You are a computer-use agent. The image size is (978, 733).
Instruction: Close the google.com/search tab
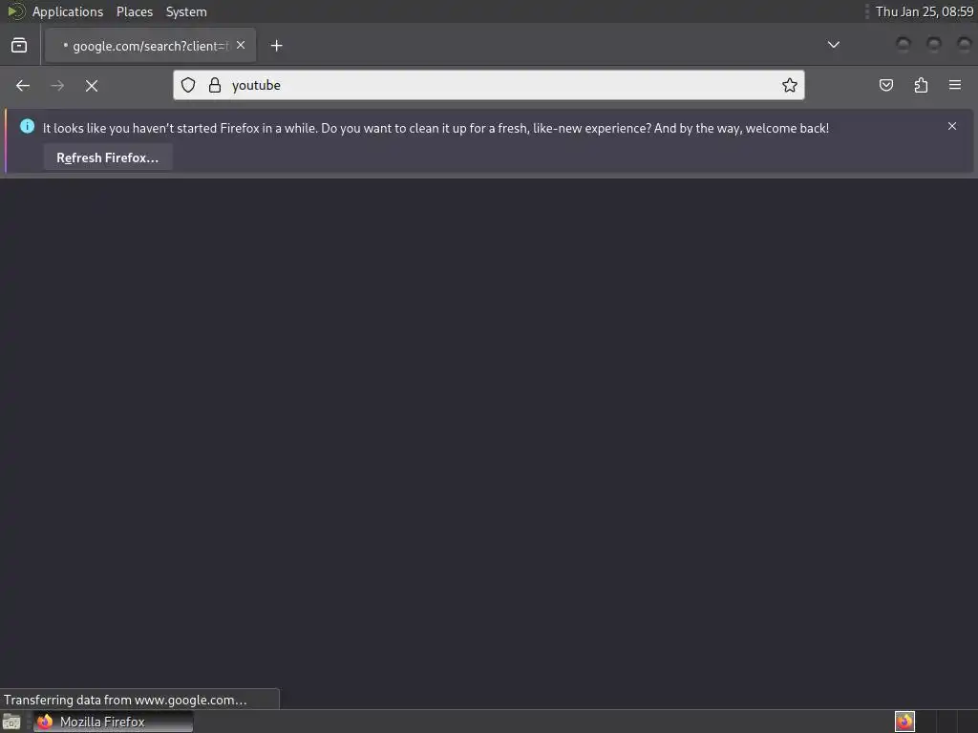click(241, 45)
